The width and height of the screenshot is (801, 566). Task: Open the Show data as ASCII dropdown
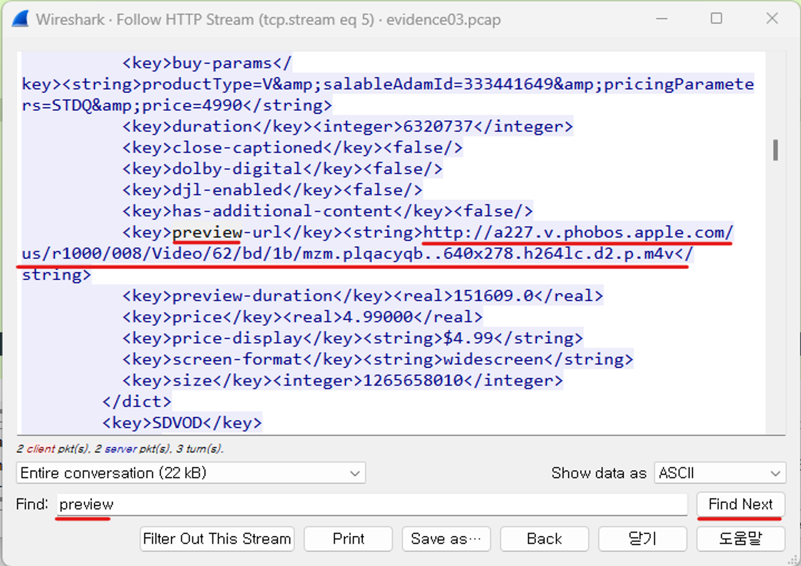click(x=720, y=473)
